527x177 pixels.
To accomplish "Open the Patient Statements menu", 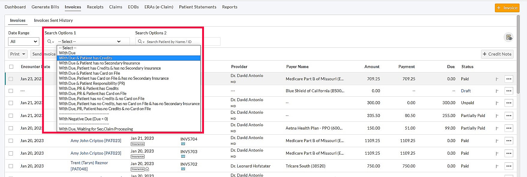I will (x=198, y=7).
